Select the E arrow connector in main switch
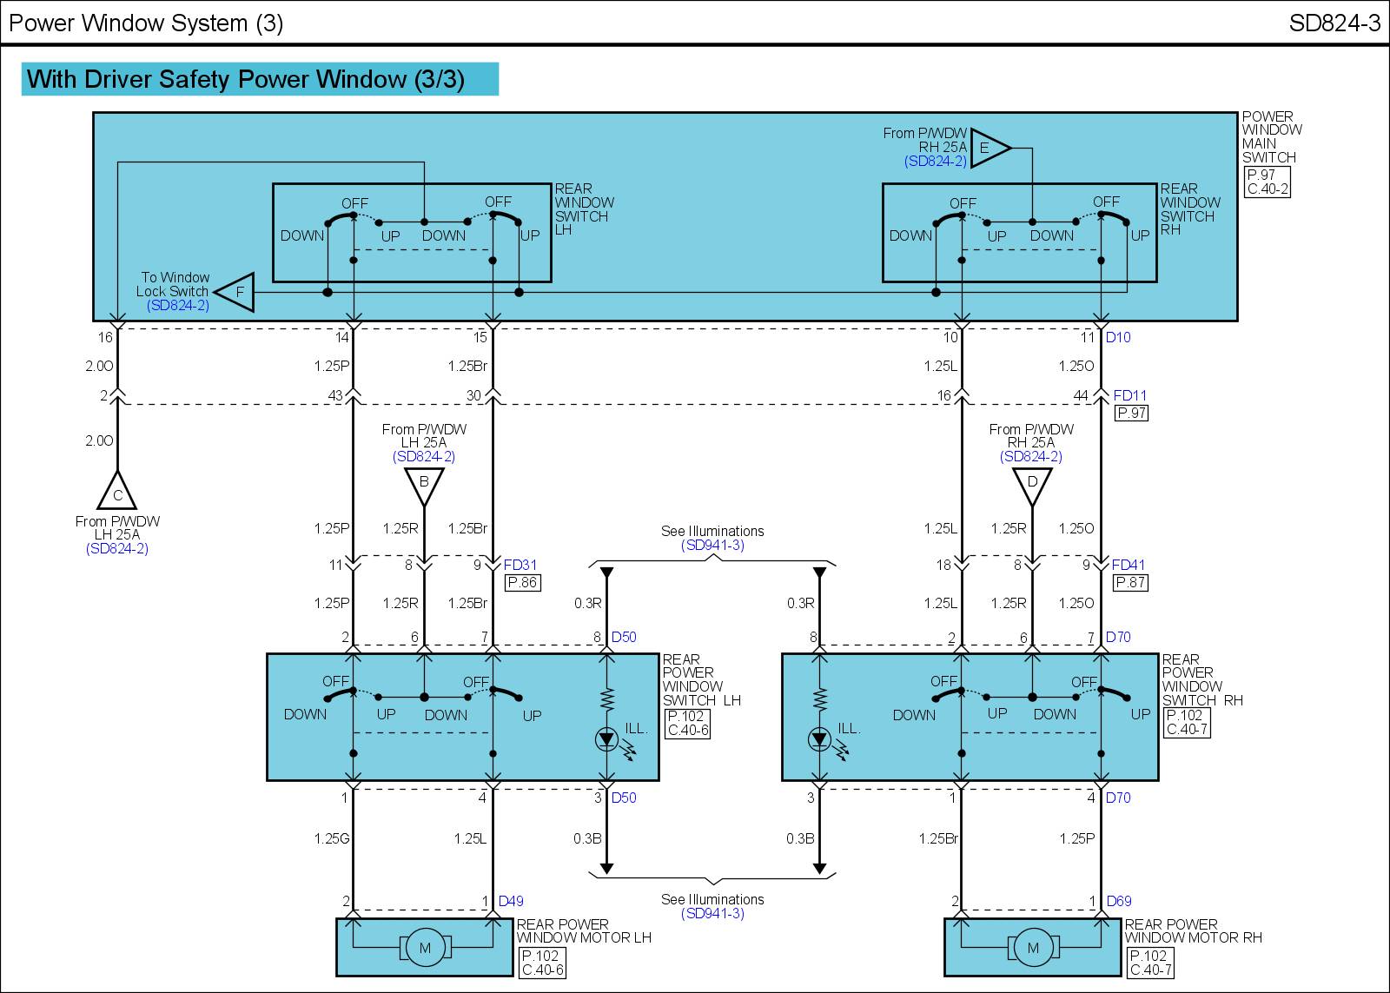This screenshot has height=993, width=1390. [989, 148]
